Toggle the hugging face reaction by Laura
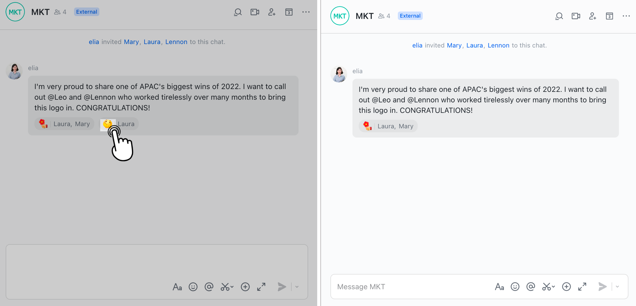The width and height of the screenshot is (636, 306). click(118, 124)
